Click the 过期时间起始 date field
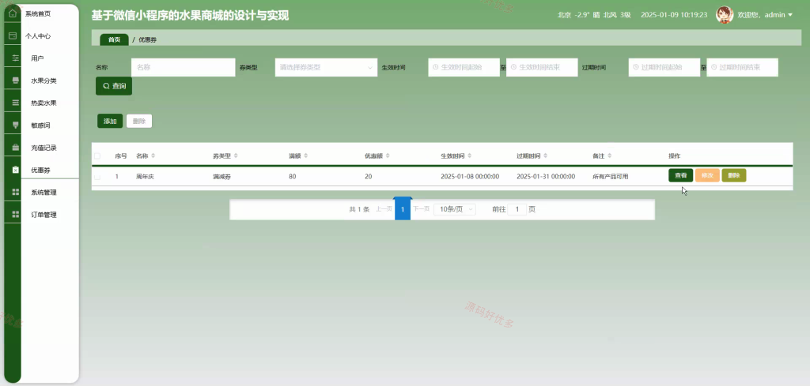This screenshot has width=810, height=386. click(x=664, y=67)
